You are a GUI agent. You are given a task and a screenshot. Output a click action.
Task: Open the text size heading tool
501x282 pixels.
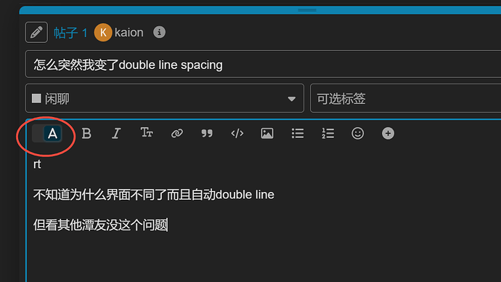coord(147,133)
